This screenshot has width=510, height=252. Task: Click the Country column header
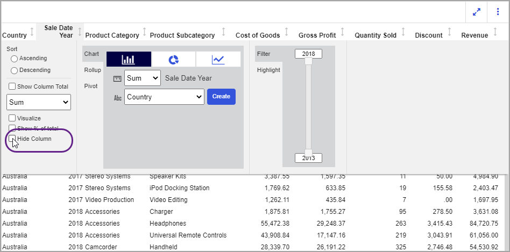click(15, 35)
